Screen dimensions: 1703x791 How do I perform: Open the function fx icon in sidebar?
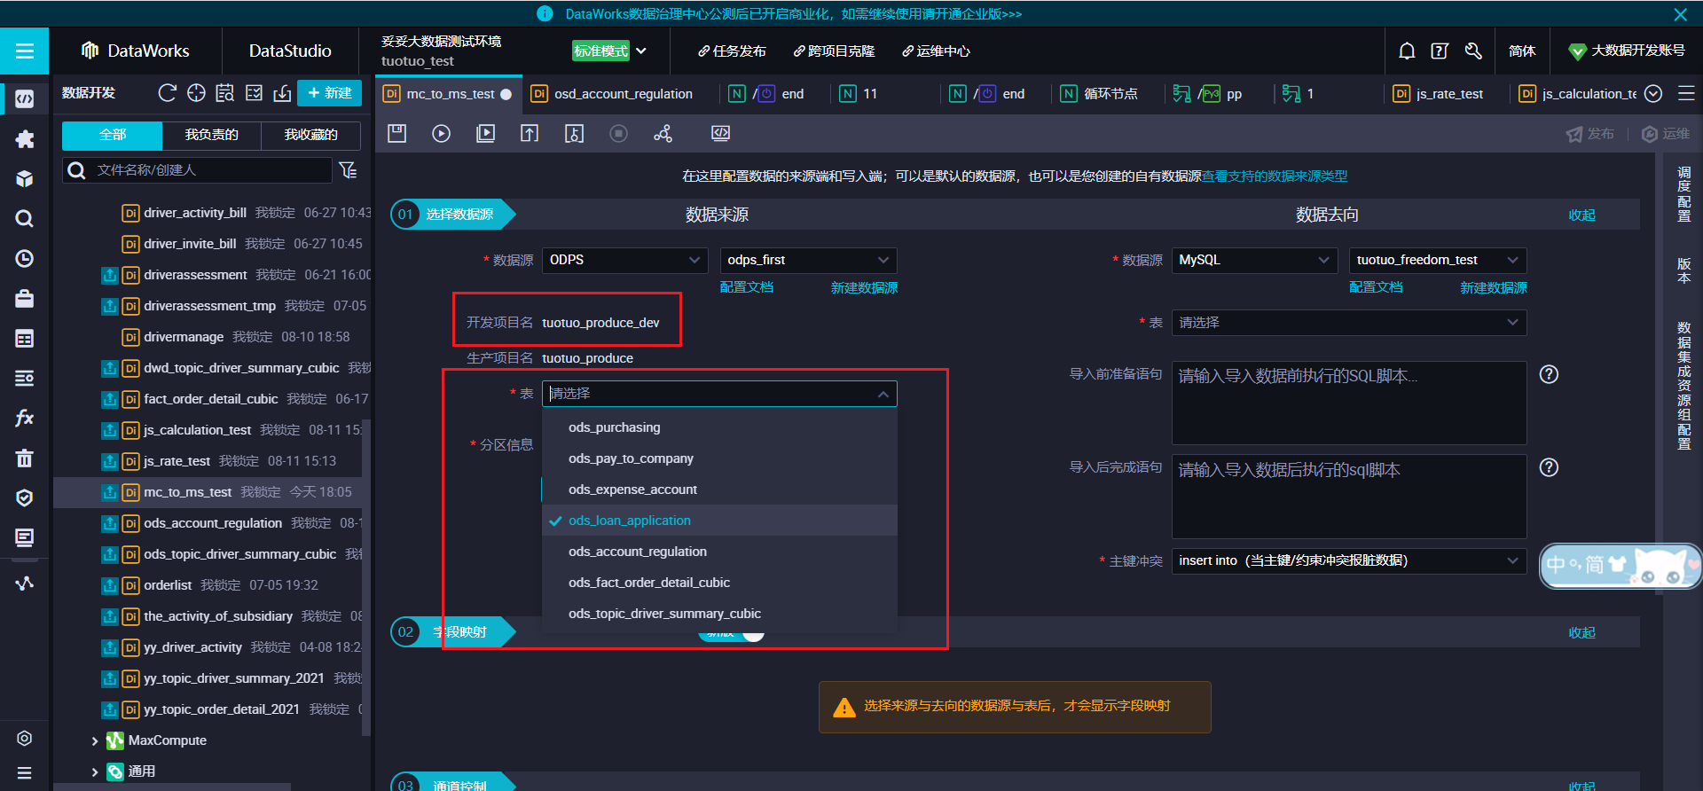point(24,418)
